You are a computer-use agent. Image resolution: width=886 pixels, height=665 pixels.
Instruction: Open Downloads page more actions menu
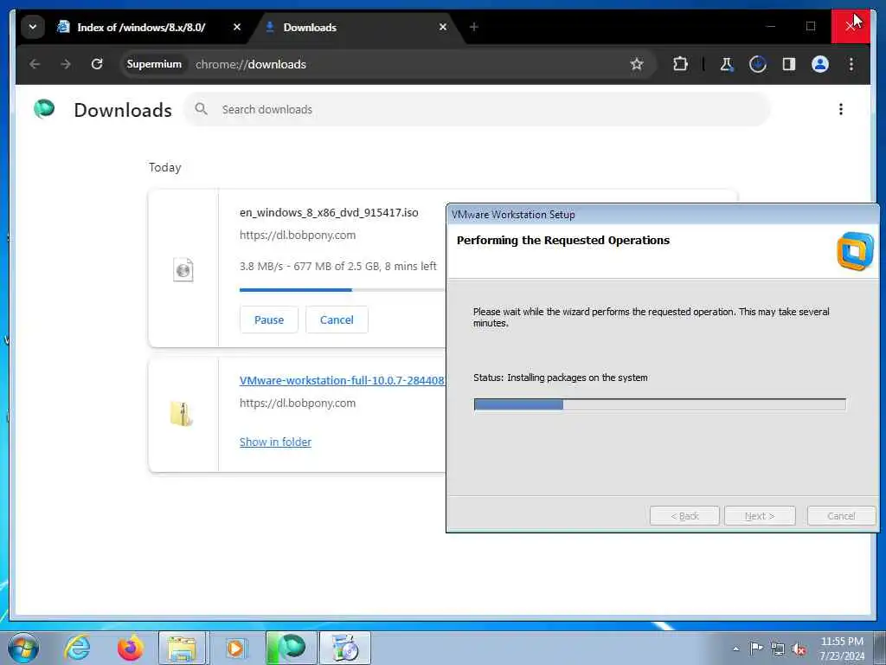coord(841,109)
